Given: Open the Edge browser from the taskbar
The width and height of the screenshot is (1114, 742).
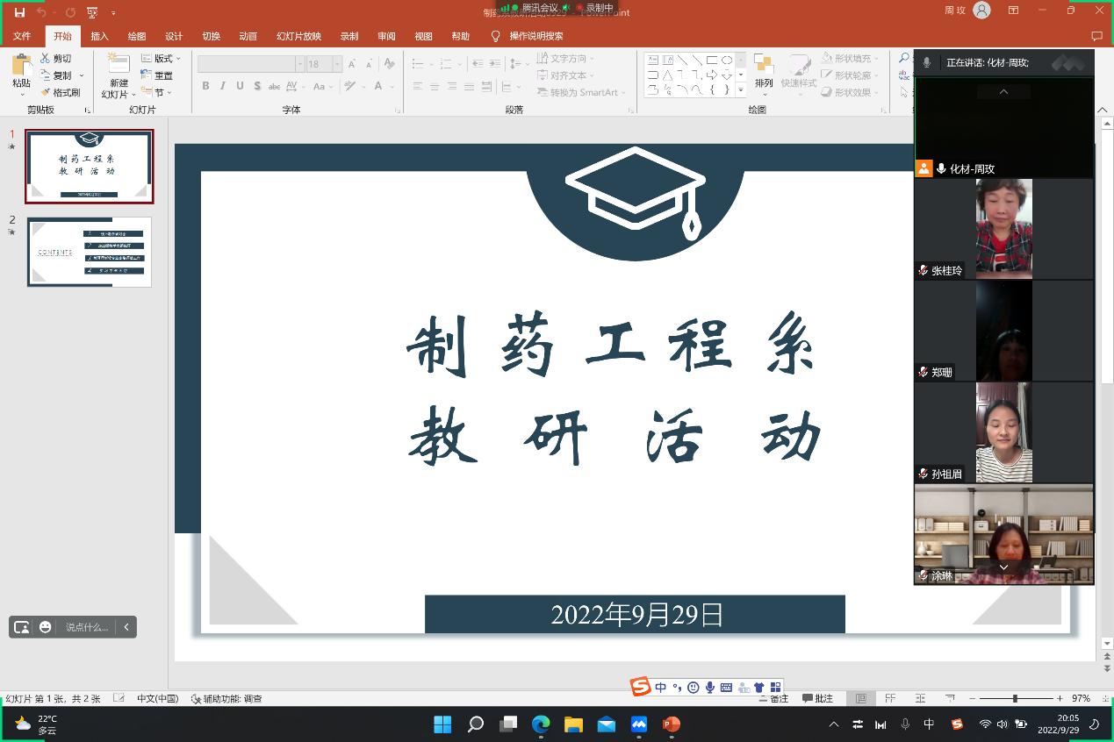Looking at the screenshot, I should tap(541, 724).
